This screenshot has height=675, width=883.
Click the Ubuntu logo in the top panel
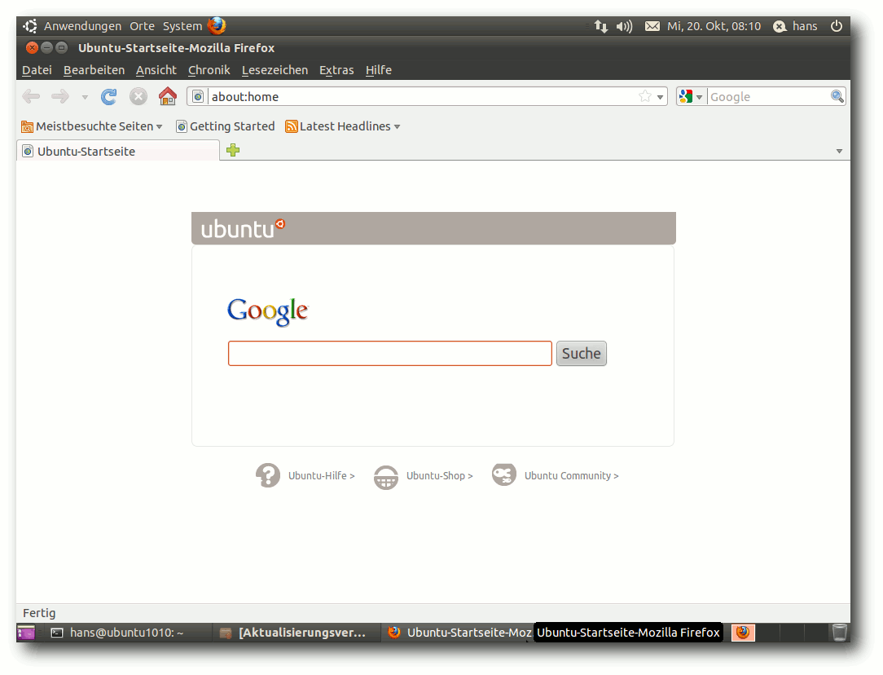pyautogui.click(x=30, y=26)
